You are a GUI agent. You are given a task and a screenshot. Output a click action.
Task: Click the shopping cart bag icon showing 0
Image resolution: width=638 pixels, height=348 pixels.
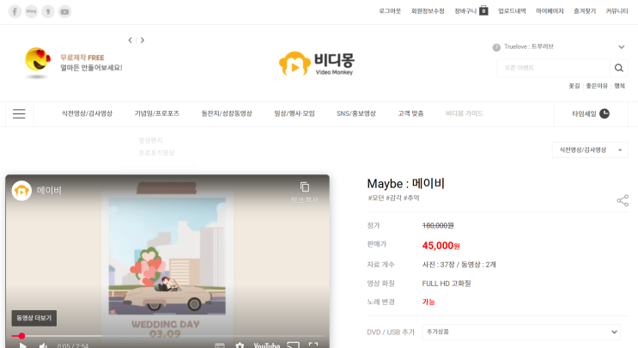(x=483, y=10)
